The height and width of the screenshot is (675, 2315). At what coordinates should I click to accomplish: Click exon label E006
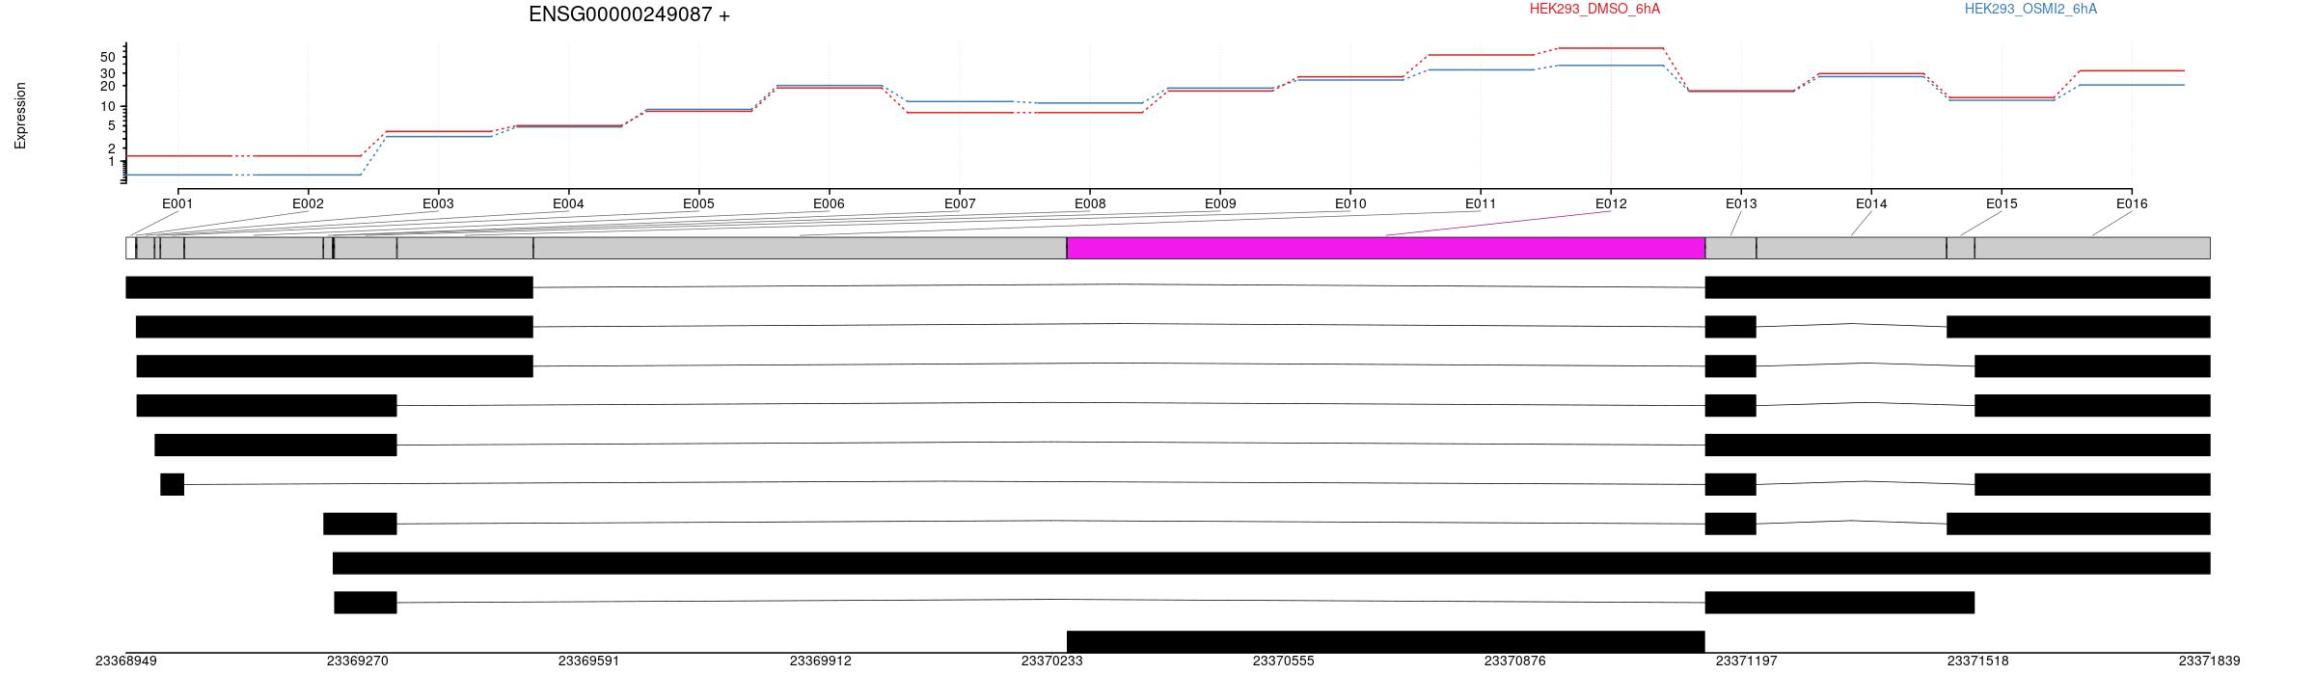[x=829, y=203]
